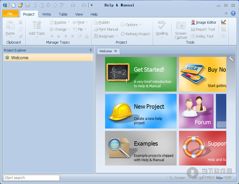Open the File menu

click(x=10, y=14)
